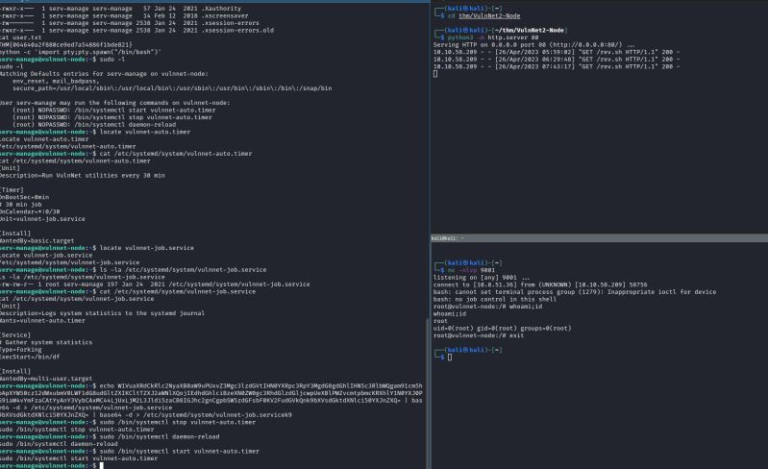Click the empty serv-manage prompt with the cursor
The width and height of the screenshot is (768, 469).
[52, 465]
